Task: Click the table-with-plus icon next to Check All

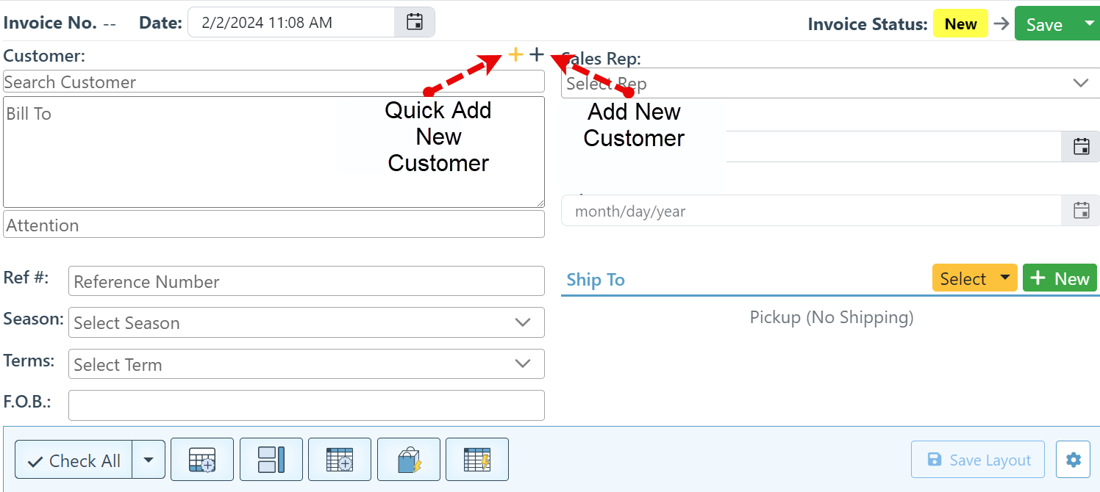Action: pyautogui.click(x=202, y=460)
